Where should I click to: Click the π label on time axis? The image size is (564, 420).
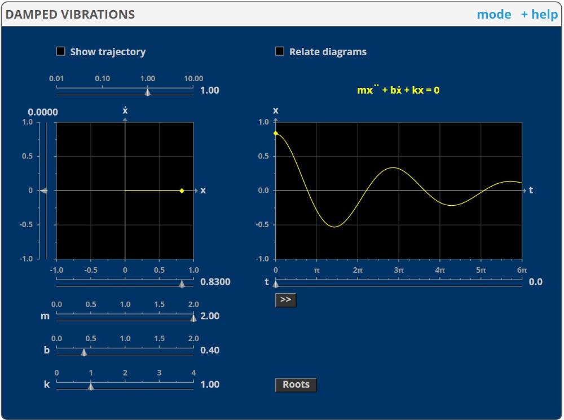coord(316,270)
